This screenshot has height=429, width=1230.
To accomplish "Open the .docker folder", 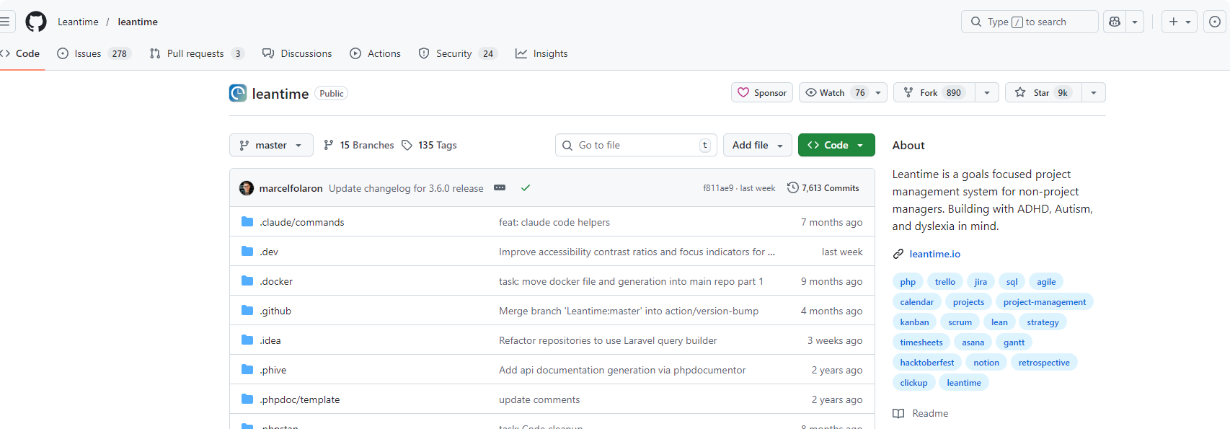I will [x=276, y=281].
